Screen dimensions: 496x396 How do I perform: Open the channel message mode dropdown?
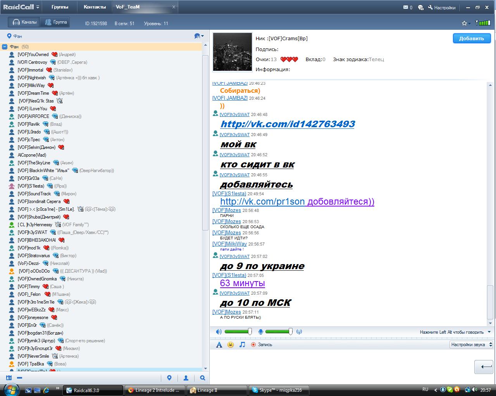tap(199, 36)
